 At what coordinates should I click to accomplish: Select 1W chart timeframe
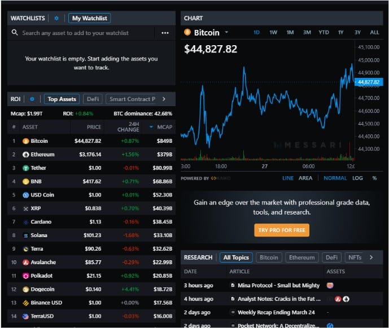click(273, 33)
